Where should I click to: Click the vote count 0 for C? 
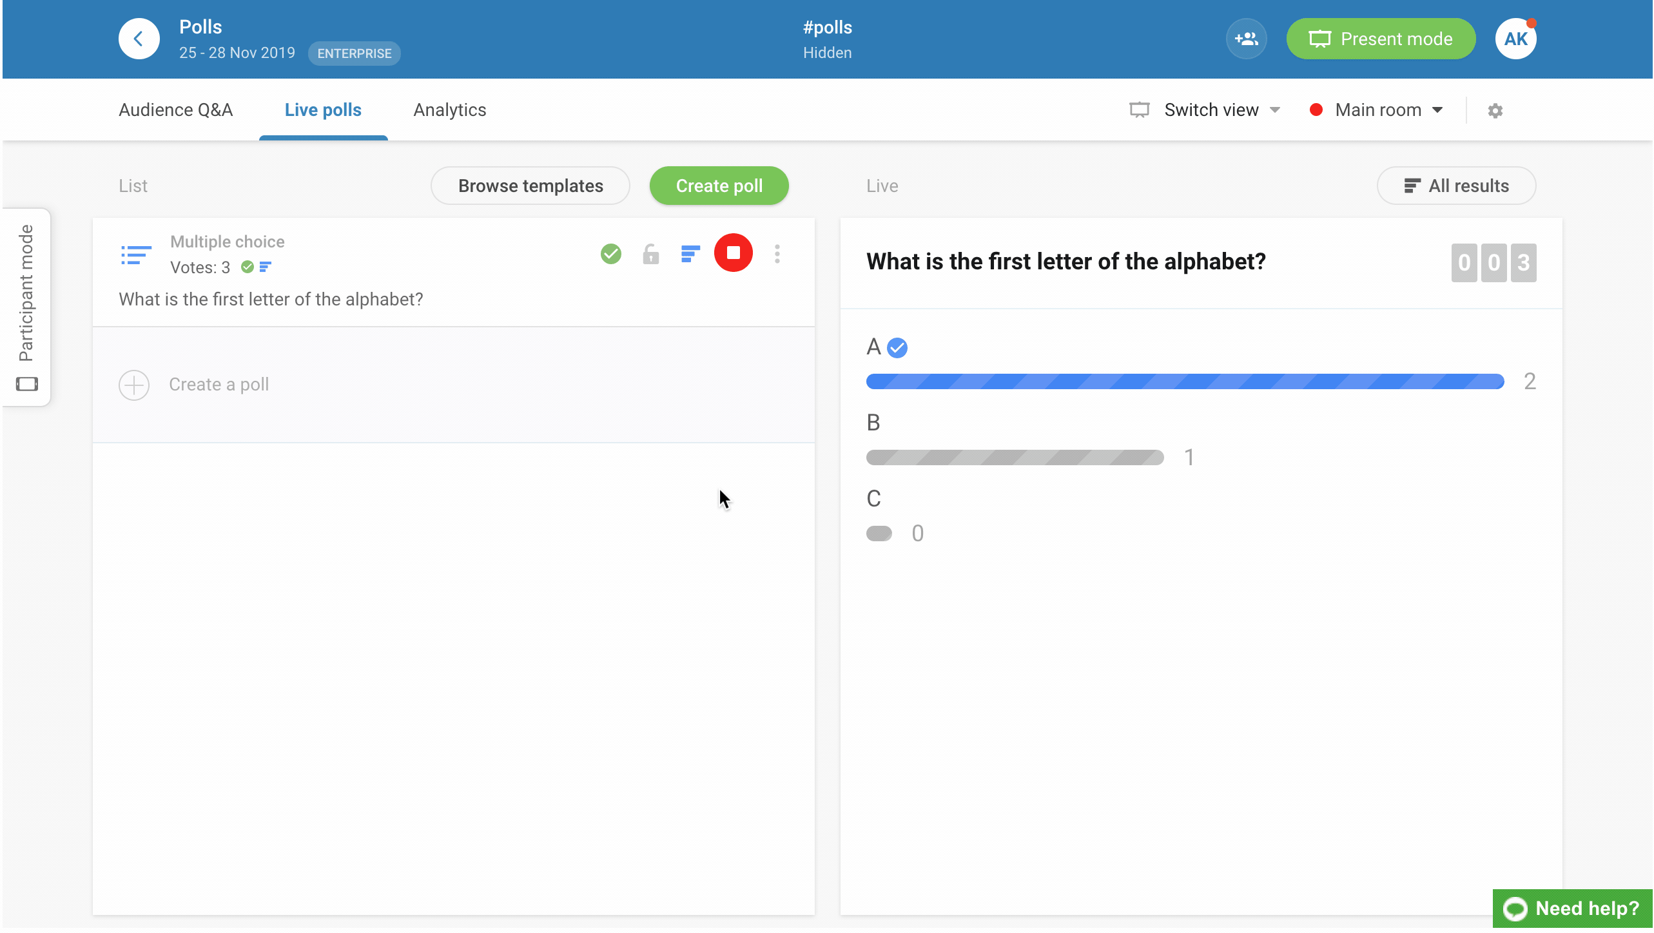(917, 534)
